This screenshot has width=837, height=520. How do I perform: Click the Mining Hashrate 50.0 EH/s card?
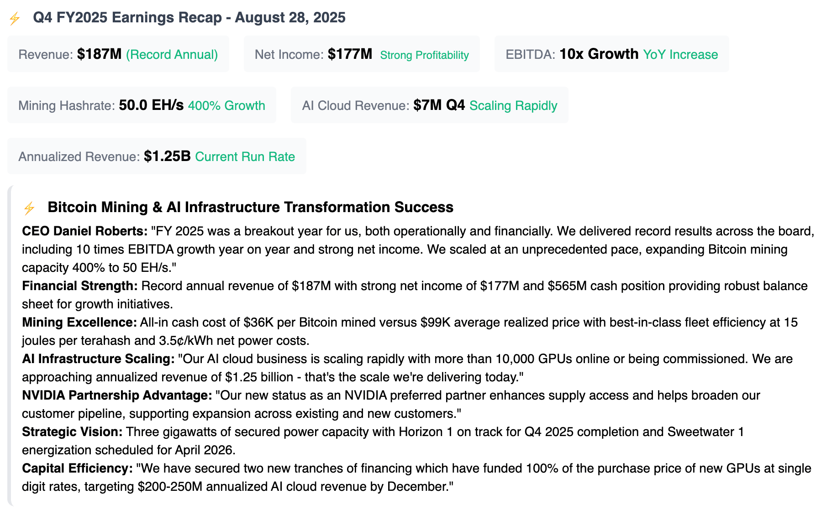coord(142,105)
